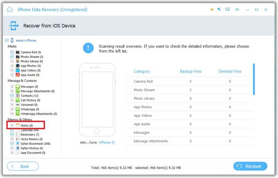
Task: Click the Back button
Action: [23, 166]
